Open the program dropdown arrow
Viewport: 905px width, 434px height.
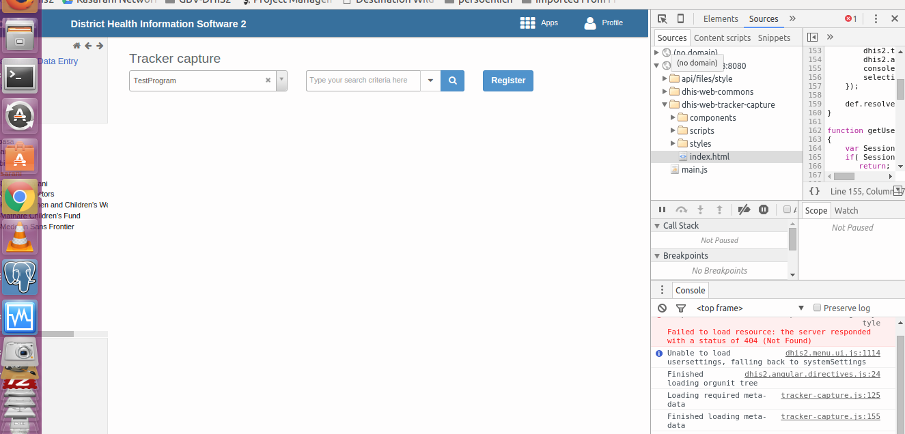click(x=281, y=81)
